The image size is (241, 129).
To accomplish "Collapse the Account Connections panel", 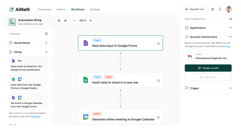I will 231,37.
